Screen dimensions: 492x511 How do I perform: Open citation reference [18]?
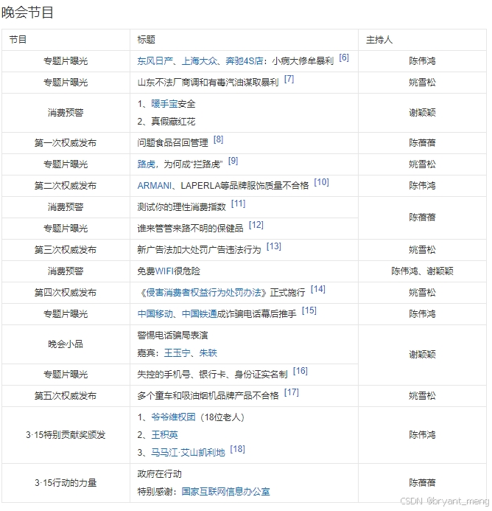pos(237,449)
